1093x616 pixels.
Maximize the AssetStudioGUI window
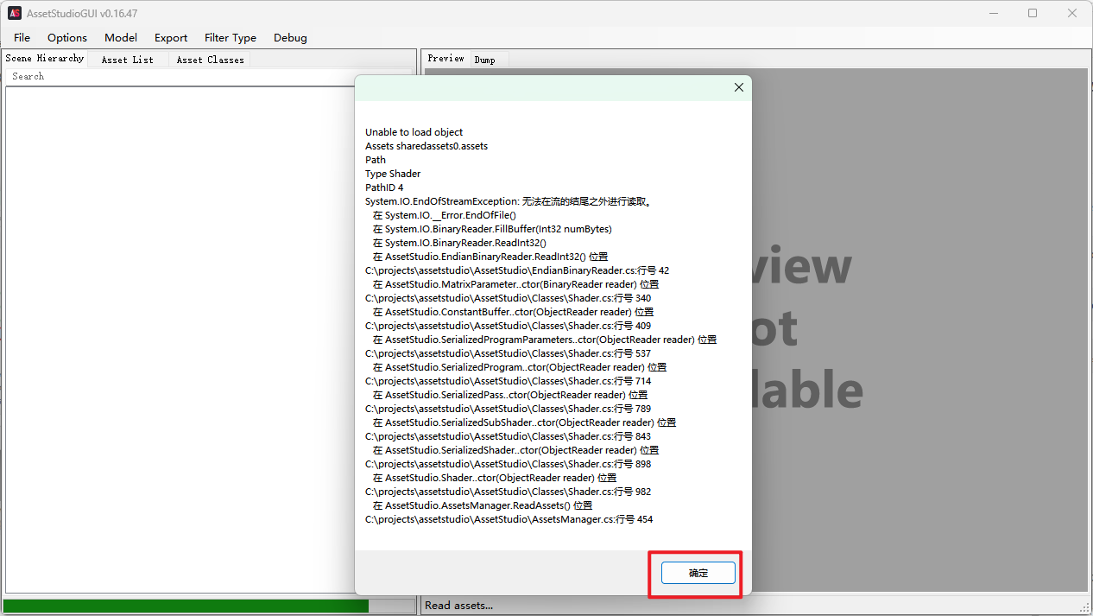1033,13
